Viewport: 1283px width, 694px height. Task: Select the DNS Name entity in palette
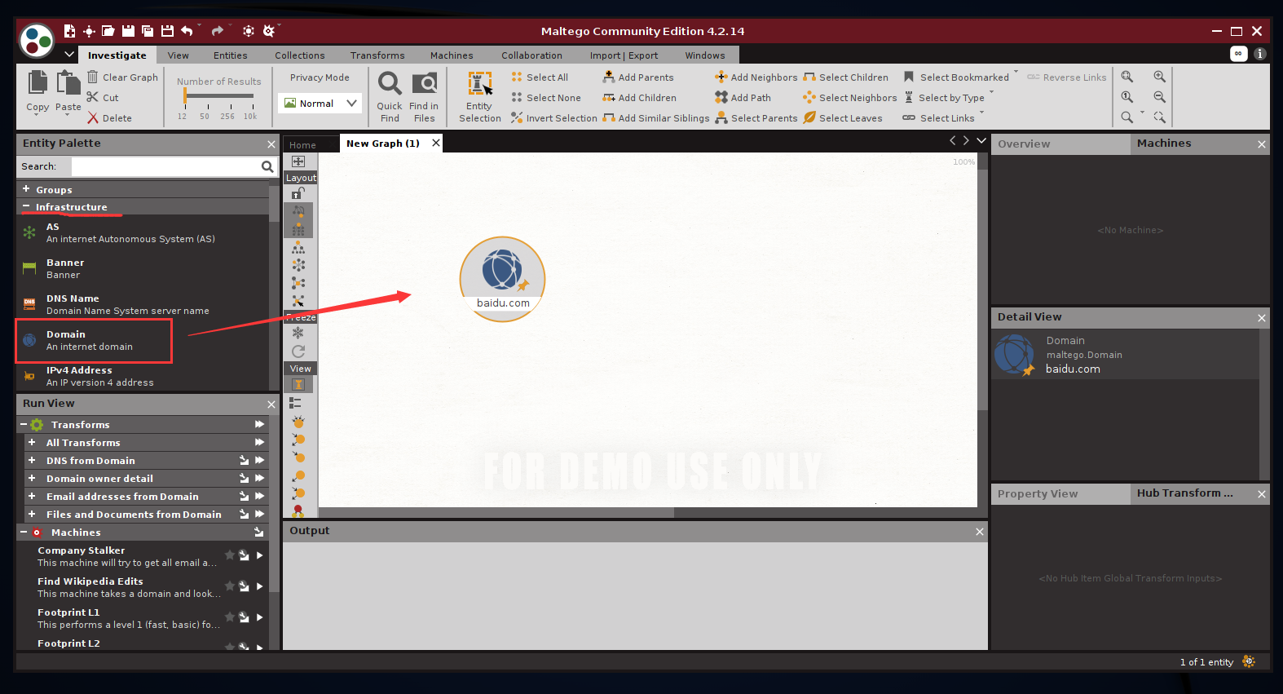tap(143, 304)
